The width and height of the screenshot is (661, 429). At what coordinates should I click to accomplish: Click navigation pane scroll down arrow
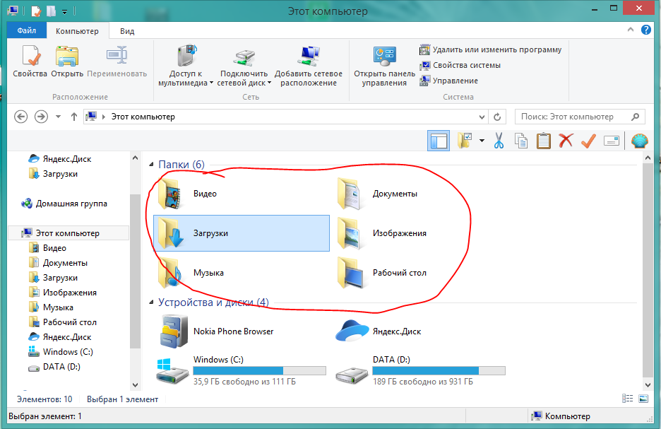pyautogui.click(x=135, y=384)
